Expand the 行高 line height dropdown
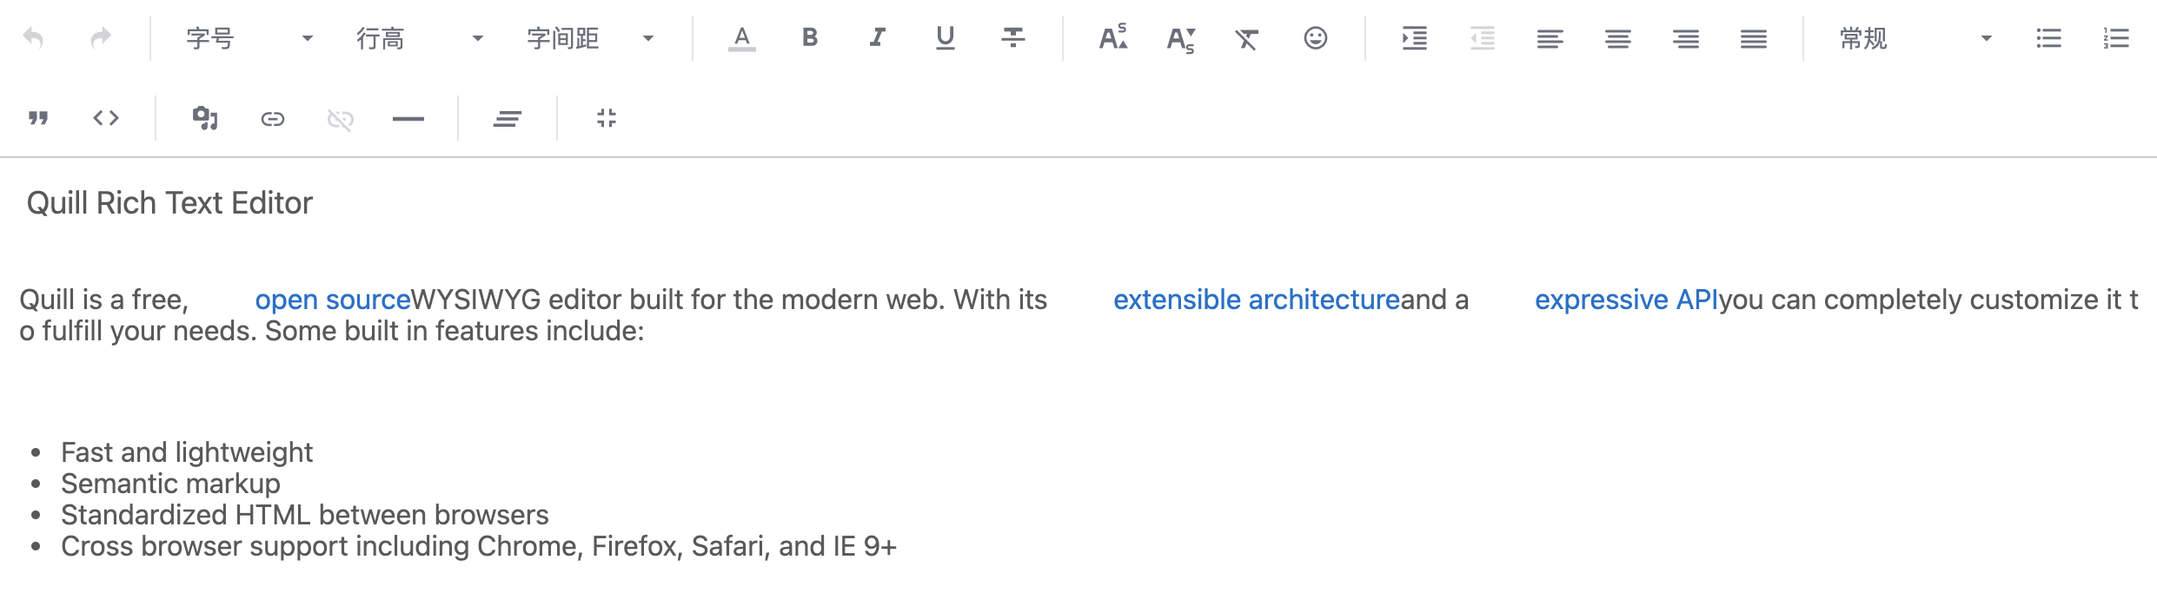2157x606 pixels. pyautogui.click(x=419, y=38)
